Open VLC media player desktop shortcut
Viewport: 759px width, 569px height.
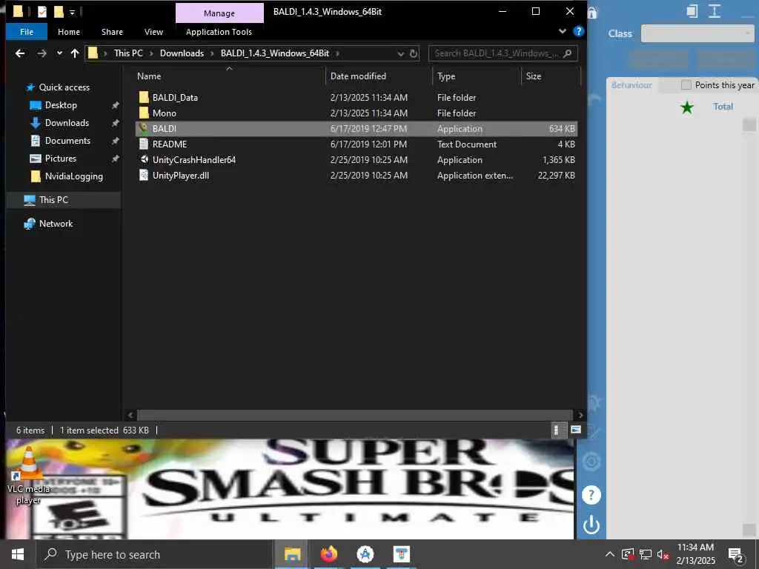29,476
